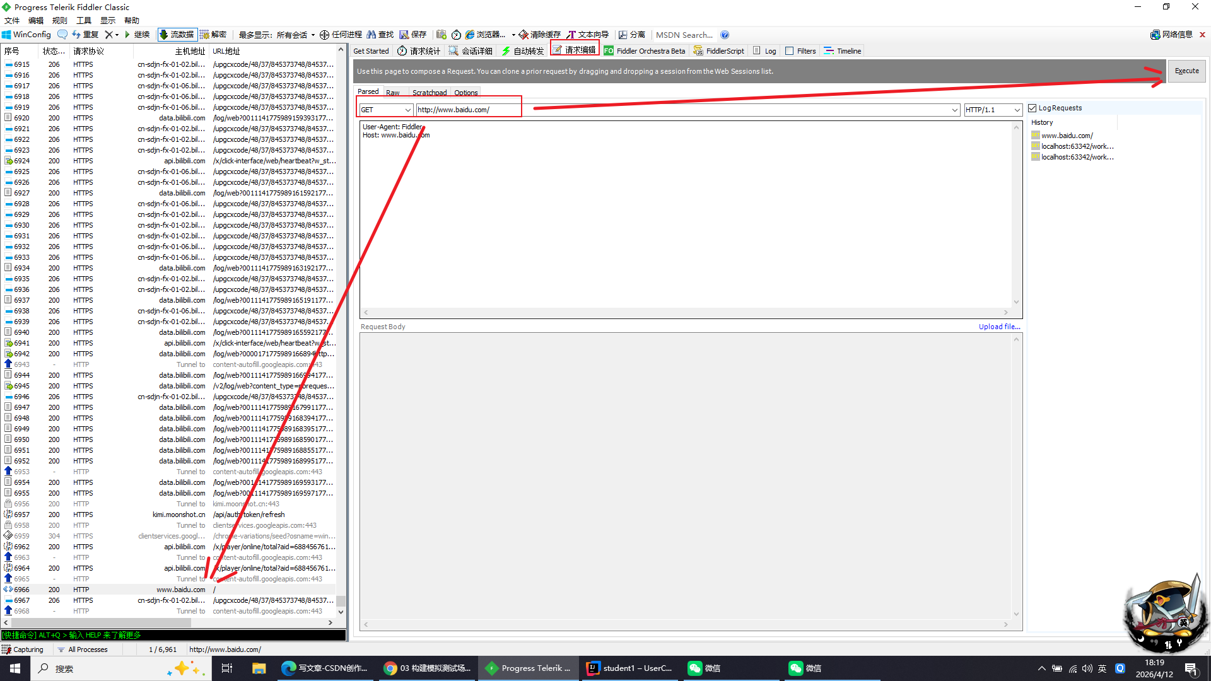Expand the 最多显示 所有会话 dropdown
The width and height of the screenshot is (1211, 681).
313,35
